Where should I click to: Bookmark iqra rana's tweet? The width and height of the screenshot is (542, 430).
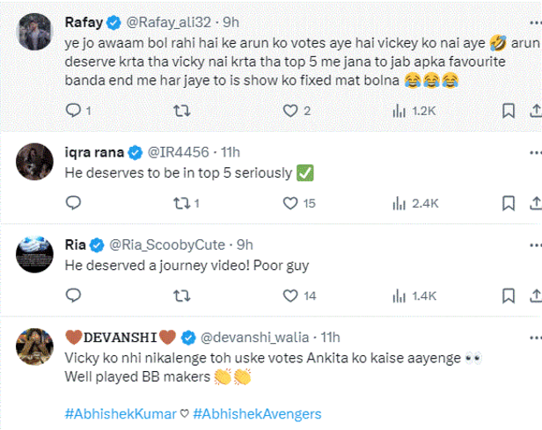509,204
